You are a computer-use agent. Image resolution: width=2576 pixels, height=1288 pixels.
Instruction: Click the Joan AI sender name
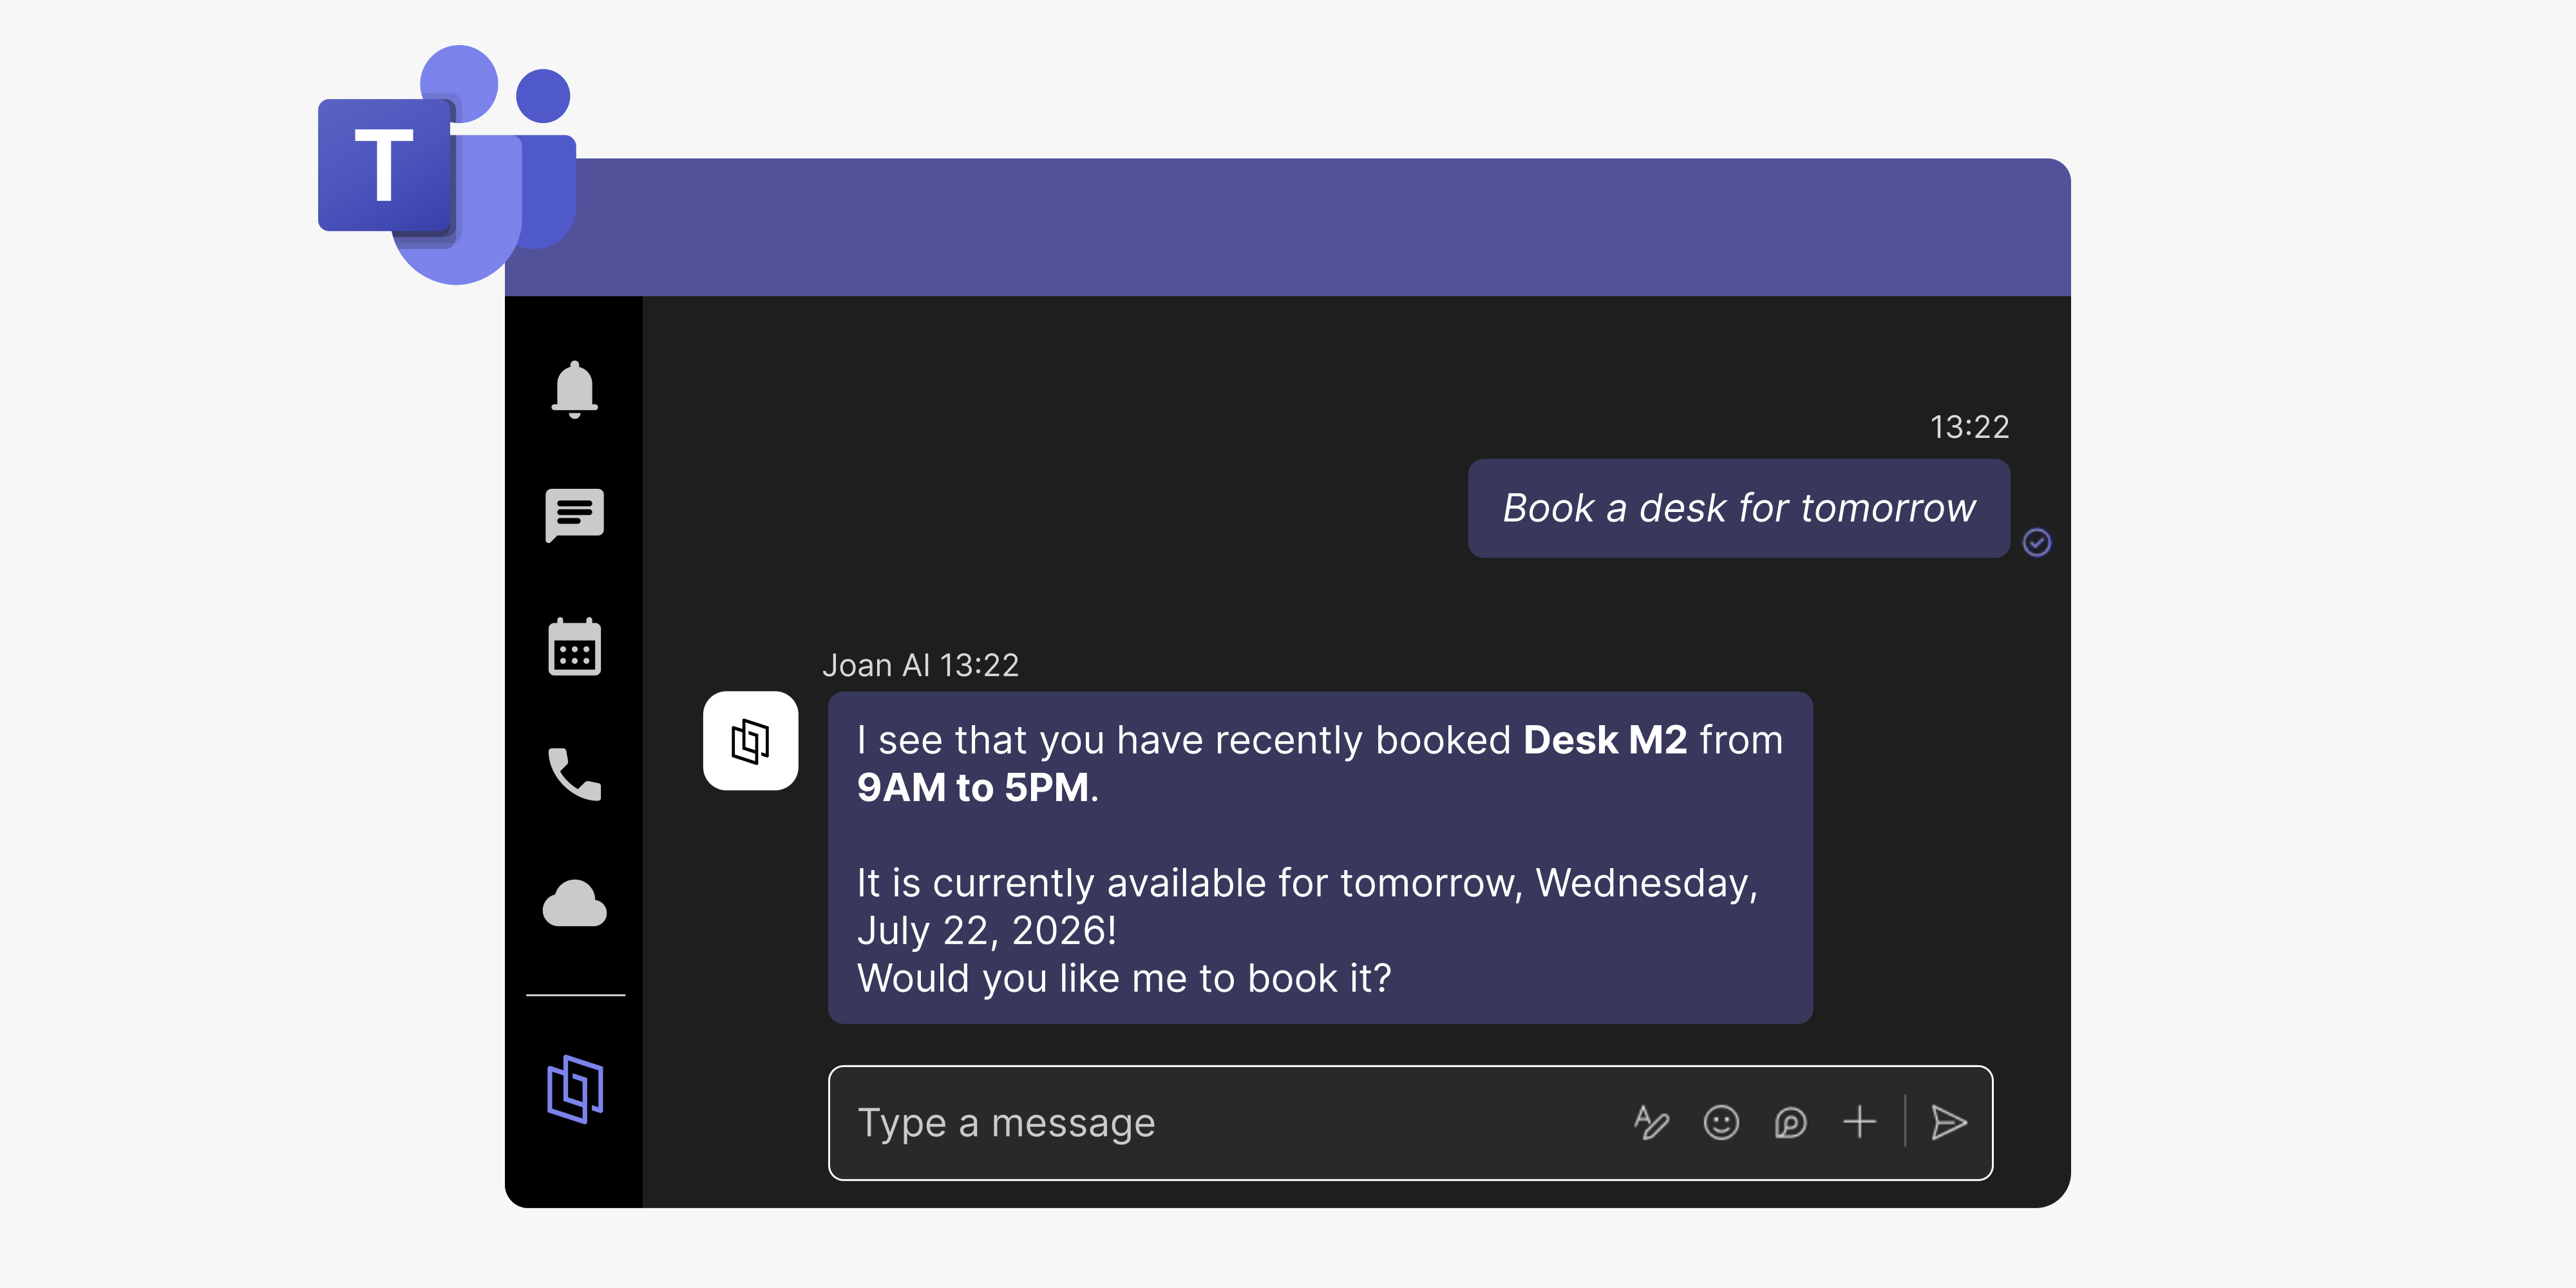[876, 665]
